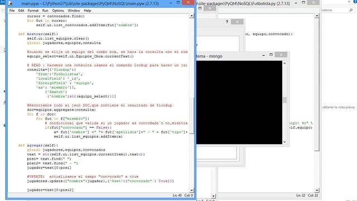This screenshot has height=201, width=357.
Task: Click 'def agregar(self):' line in main.pyw
Action: 38,145
